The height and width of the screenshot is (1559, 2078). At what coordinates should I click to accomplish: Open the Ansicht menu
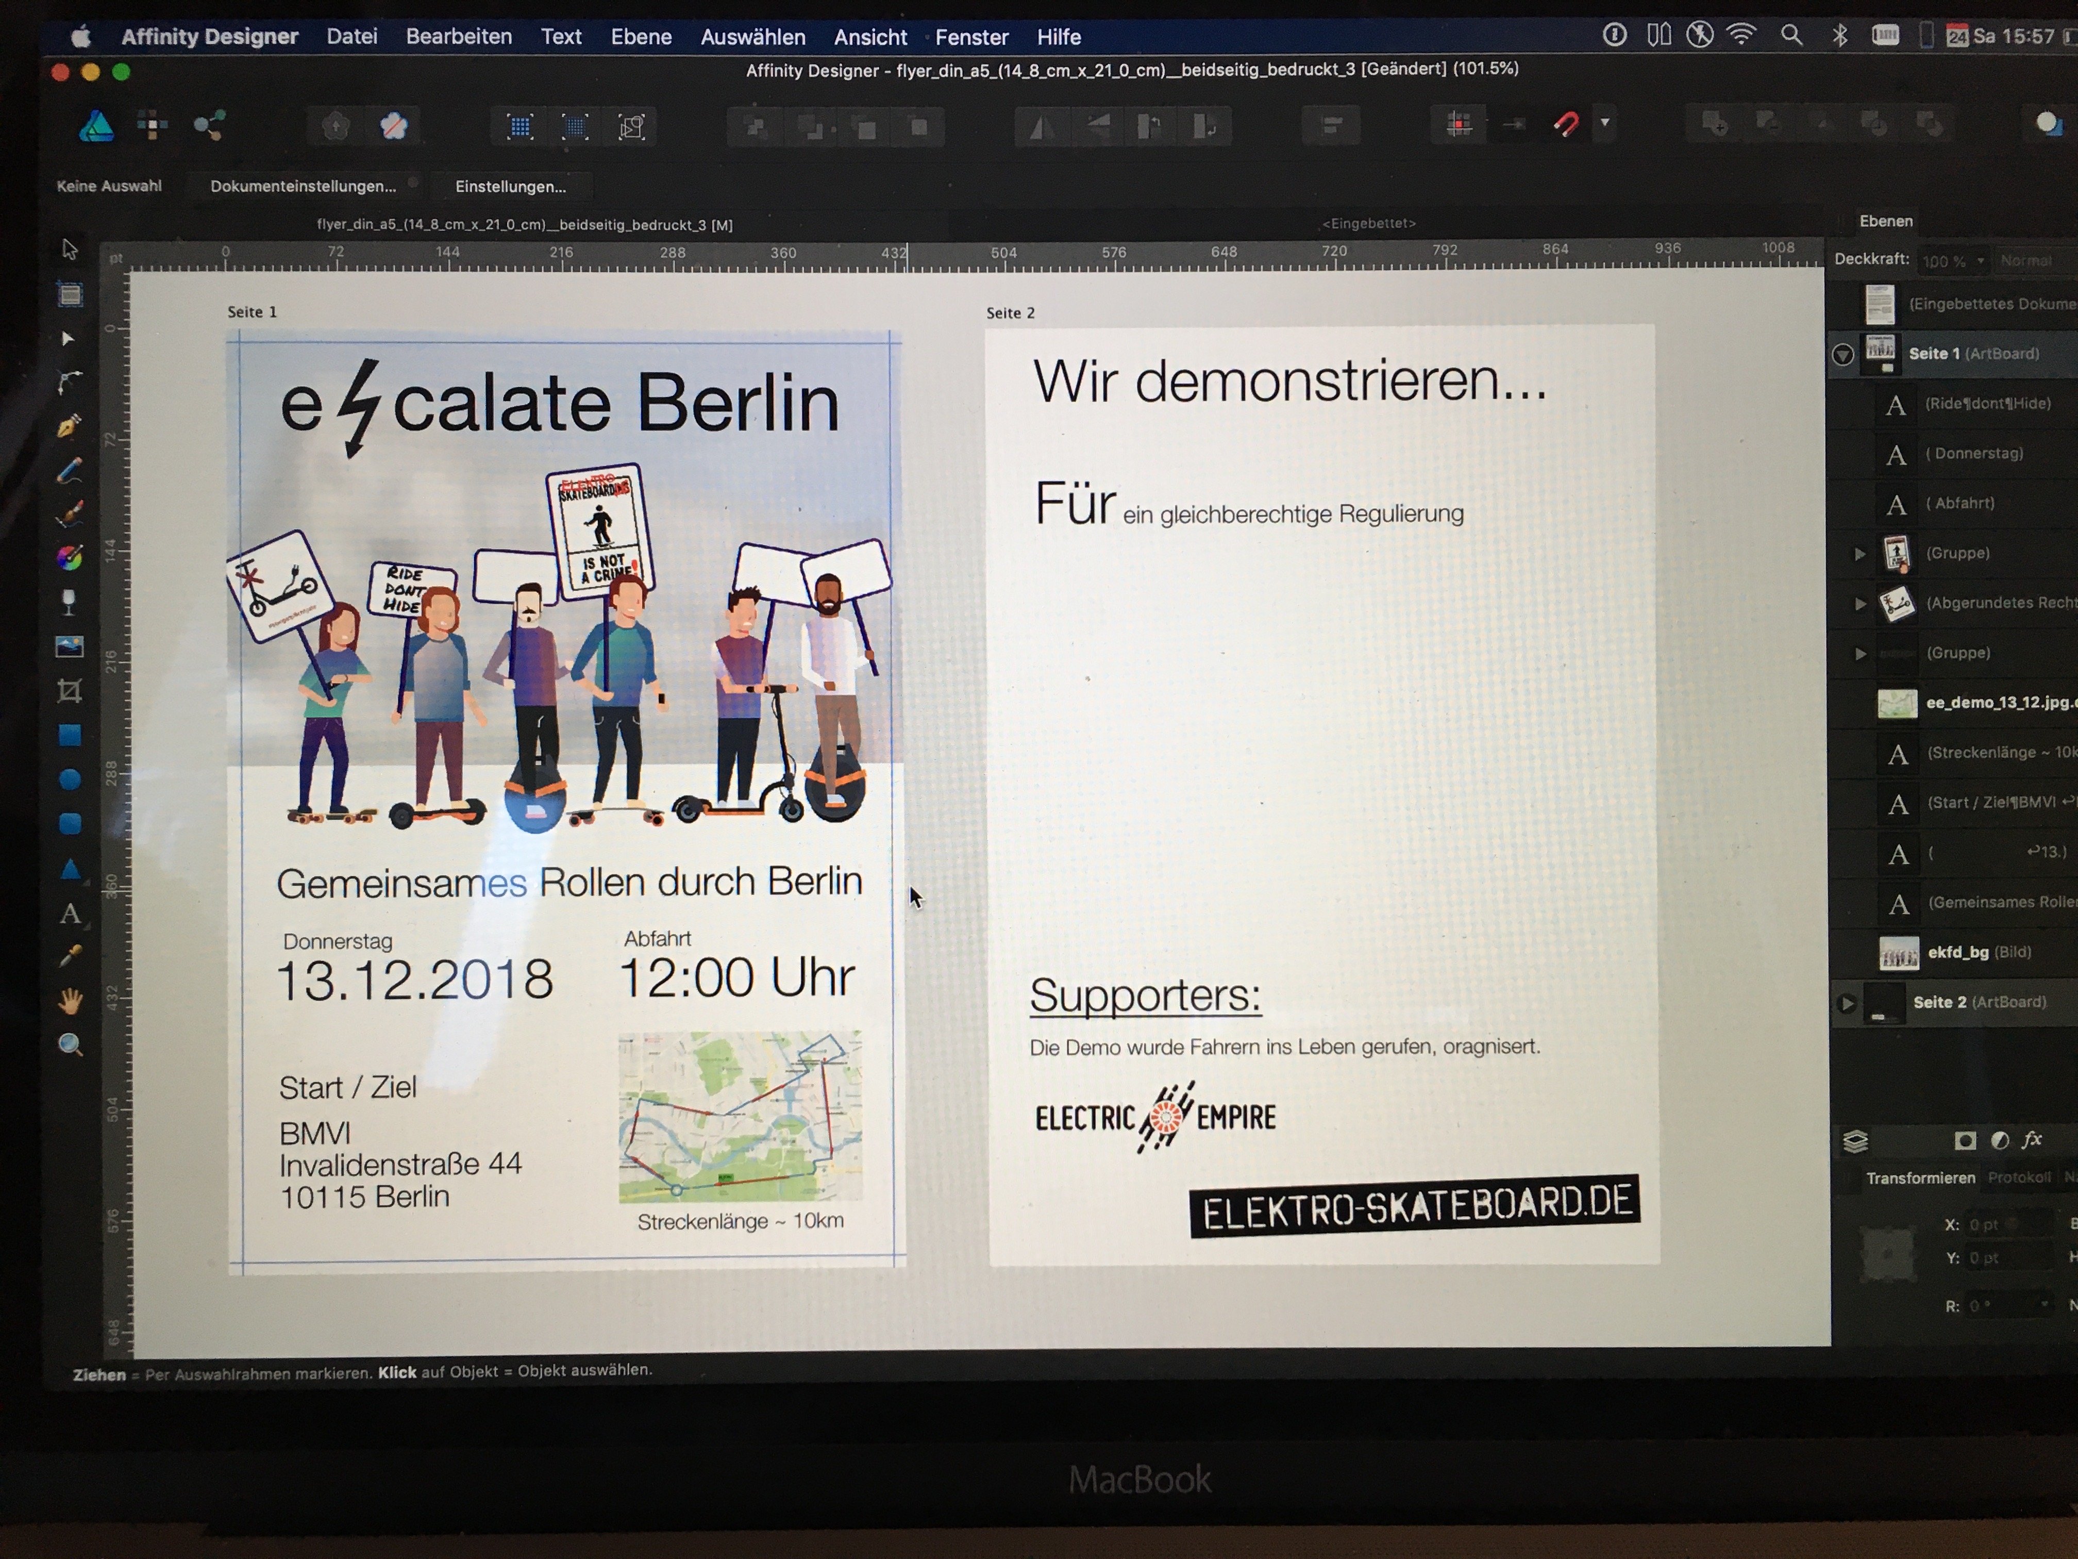click(x=870, y=38)
